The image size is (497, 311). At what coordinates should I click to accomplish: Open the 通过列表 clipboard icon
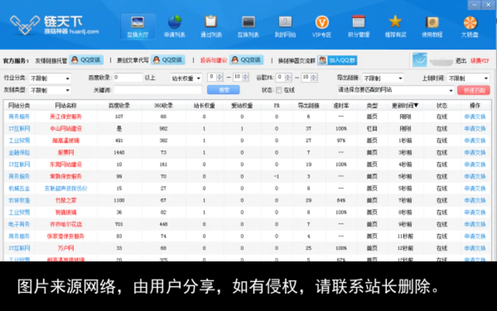(x=211, y=27)
